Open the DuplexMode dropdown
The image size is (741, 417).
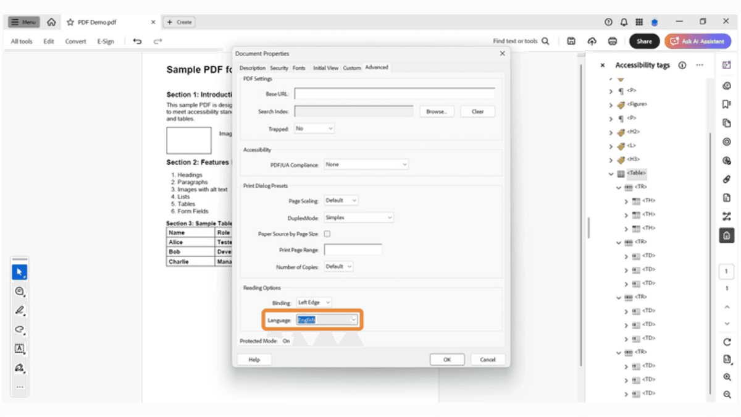coord(359,217)
